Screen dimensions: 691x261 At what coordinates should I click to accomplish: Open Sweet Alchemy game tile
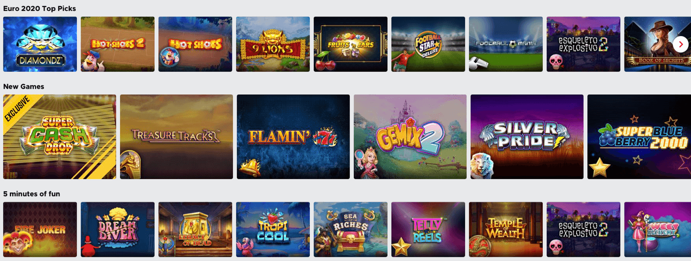pos(658,230)
